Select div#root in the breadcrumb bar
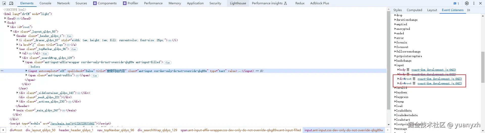This screenshot has height=133, width=485. pos(16,130)
